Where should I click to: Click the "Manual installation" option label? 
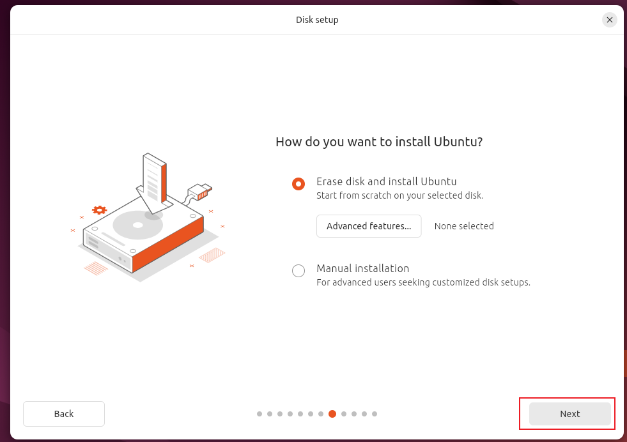[x=362, y=268]
